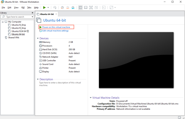The height and width of the screenshot is (119, 185).
Task: Click the Unity mode toolbar icon
Action: tap(96, 8)
